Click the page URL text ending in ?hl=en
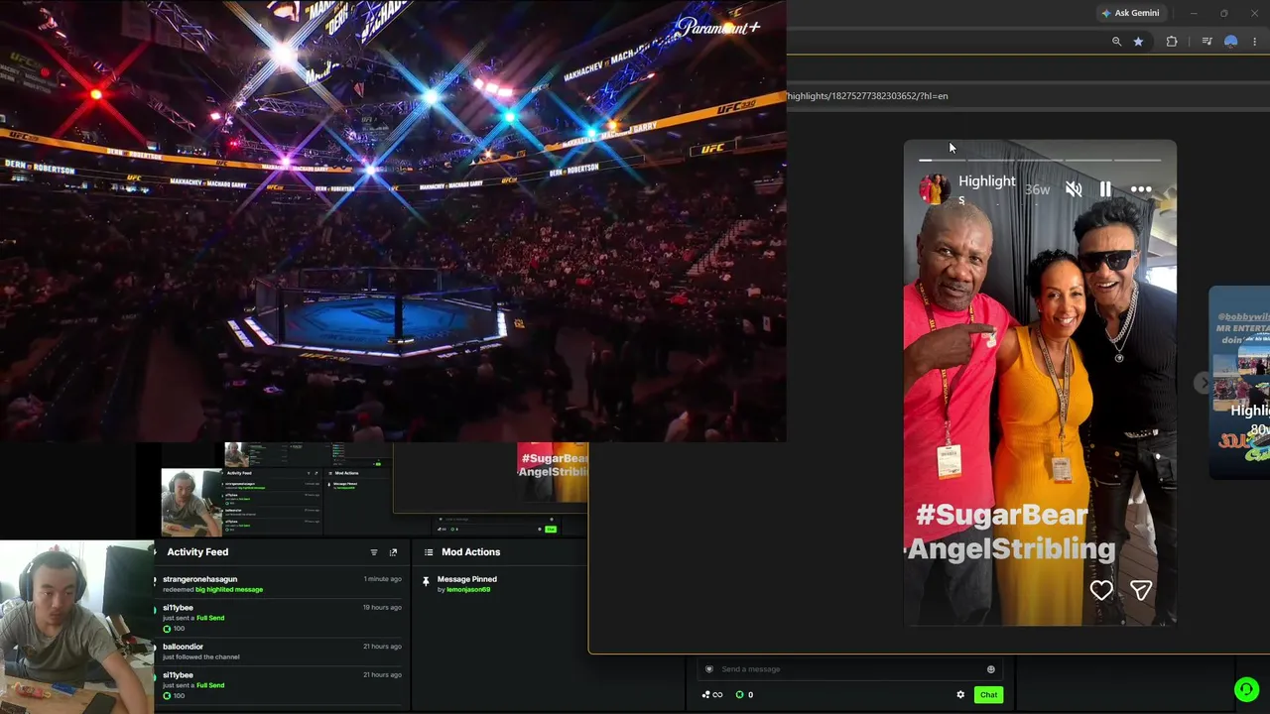The image size is (1270, 714). (x=867, y=96)
